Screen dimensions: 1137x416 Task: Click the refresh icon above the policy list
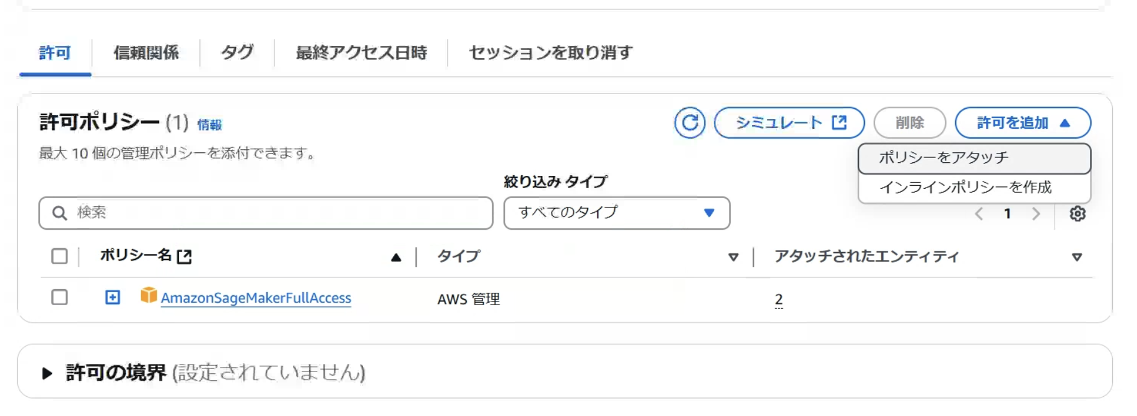(x=689, y=123)
